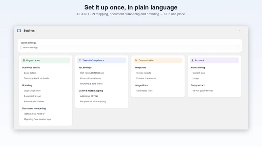262x147 pixels.
Task: Select the Organization section header
Action: [x=46, y=60]
